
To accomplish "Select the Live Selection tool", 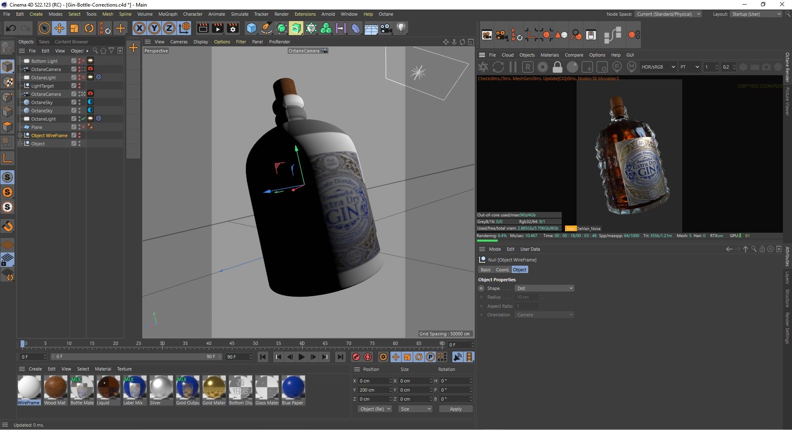I will click(x=44, y=28).
